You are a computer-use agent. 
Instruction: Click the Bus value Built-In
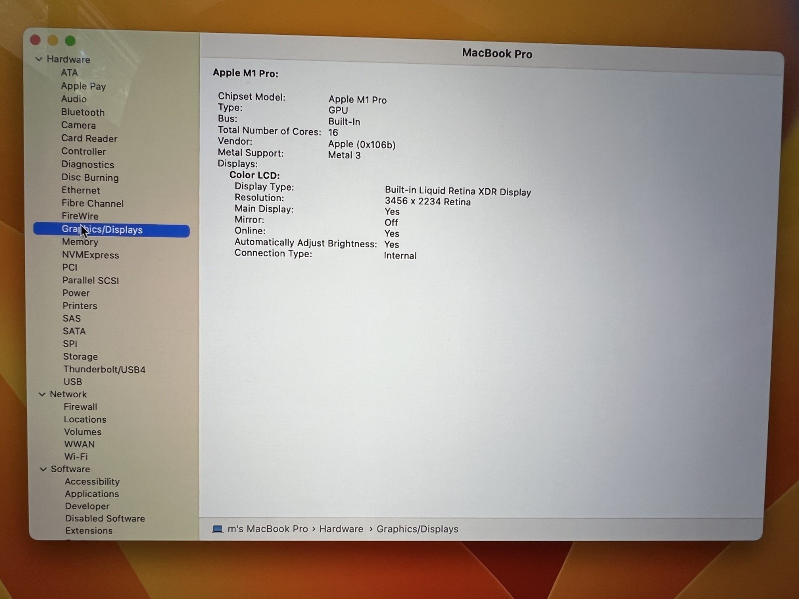[x=344, y=121]
